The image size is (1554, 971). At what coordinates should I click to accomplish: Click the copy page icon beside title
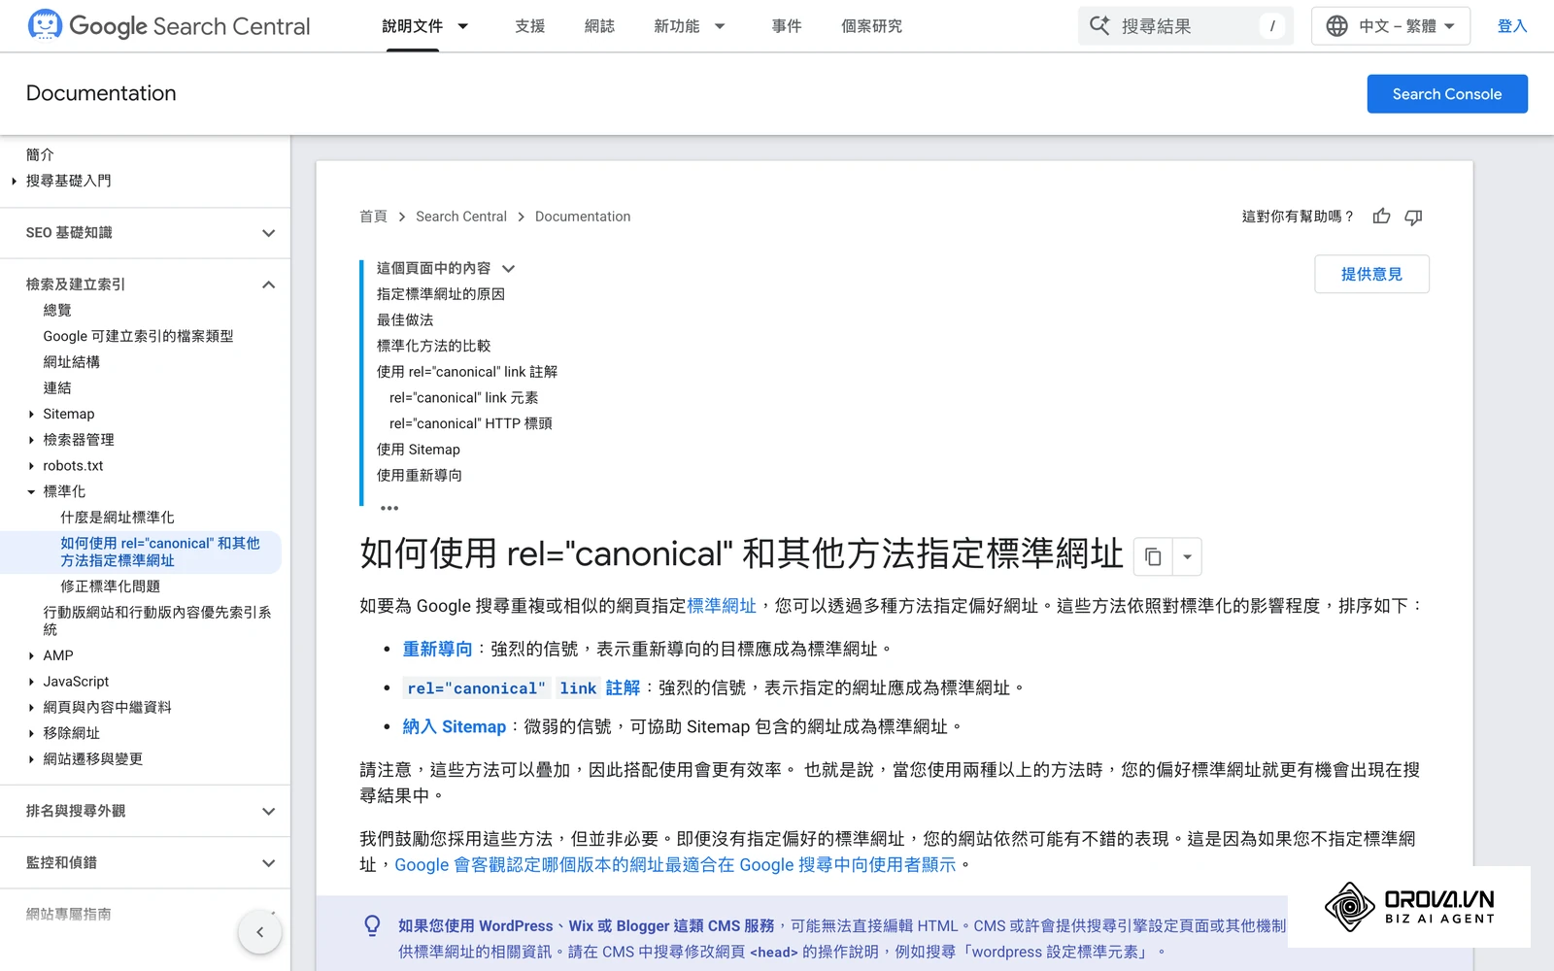click(x=1153, y=556)
